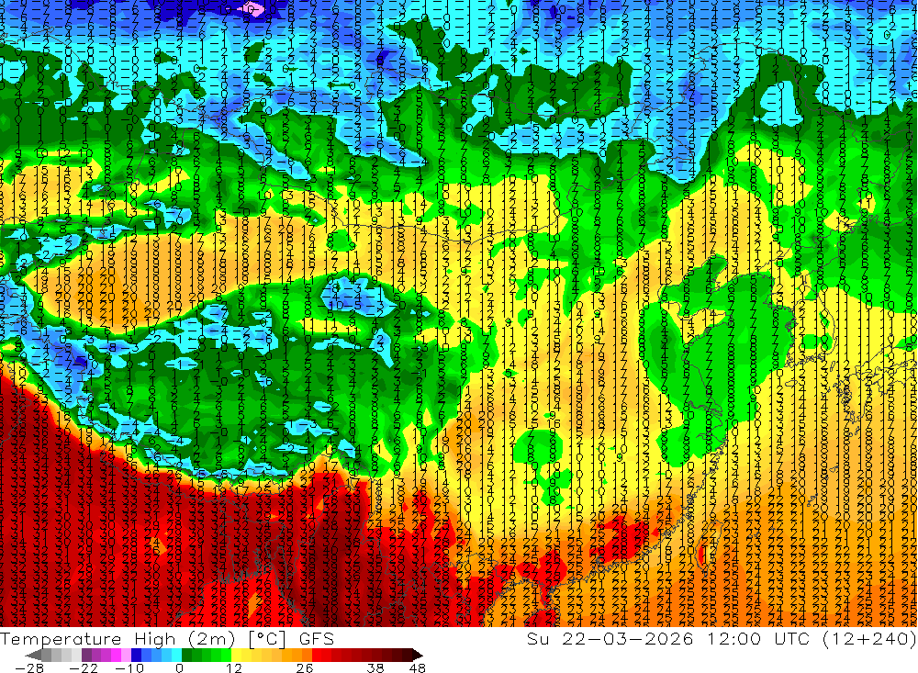Click the '12' label under the color scale
This screenshot has width=918, height=673.
click(234, 667)
